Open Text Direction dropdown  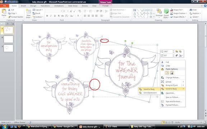tap(118, 10)
